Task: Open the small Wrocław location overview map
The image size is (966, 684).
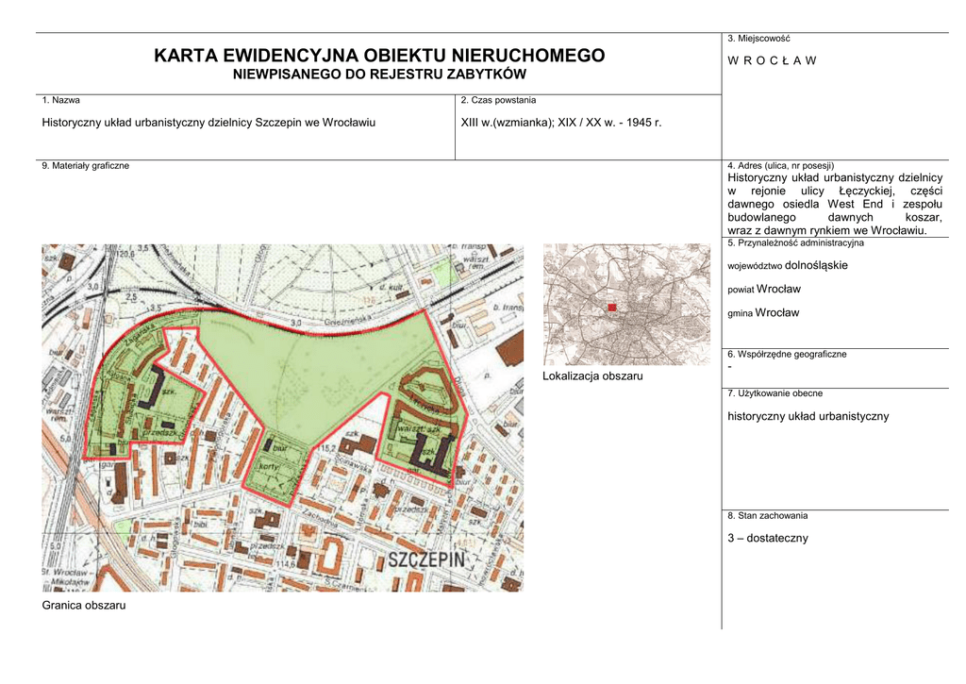Action: point(626,304)
